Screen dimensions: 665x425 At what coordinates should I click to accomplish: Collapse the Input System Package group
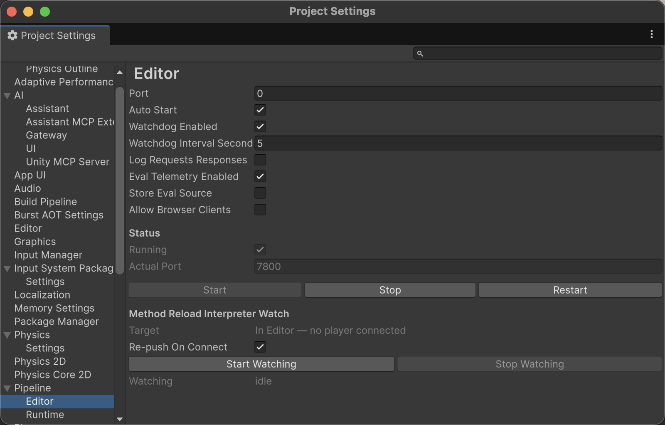click(7, 269)
